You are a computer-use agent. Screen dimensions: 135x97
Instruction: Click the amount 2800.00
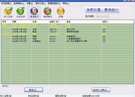point(53,29)
